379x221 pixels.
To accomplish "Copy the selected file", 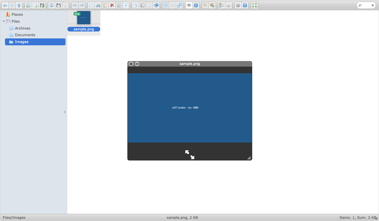I will pos(91,5).
